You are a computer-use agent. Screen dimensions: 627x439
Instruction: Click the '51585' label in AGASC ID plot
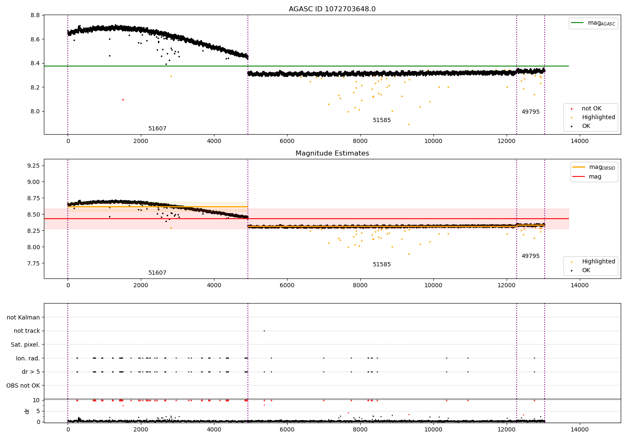[382, 120]
